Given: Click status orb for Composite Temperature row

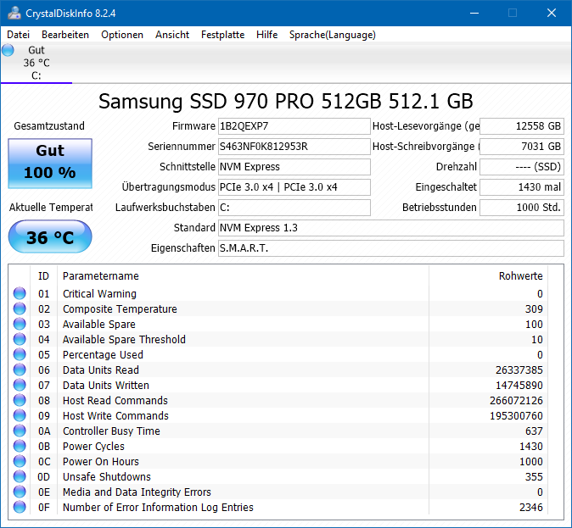Looking at the screenshot, I should [20, 308].
